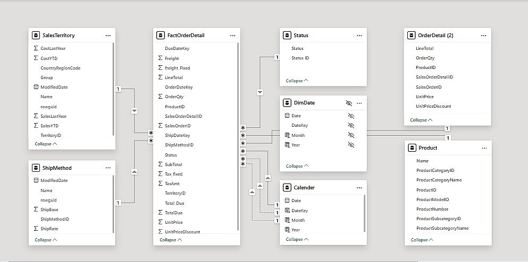This screenshot has width=528, height=262.
Task: Open the ShipMethod table more options
Action: pos(108,168)
